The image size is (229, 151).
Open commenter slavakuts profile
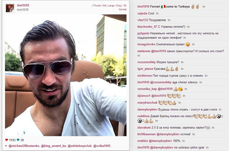(144, 128)
